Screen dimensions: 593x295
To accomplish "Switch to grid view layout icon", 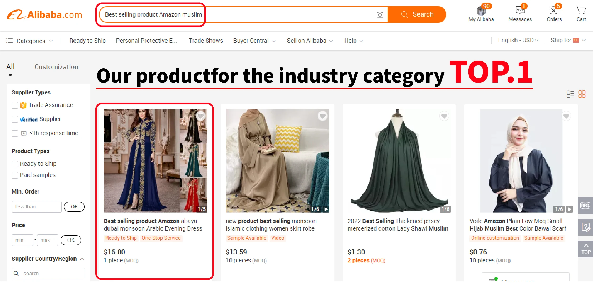I will point(582,94).
